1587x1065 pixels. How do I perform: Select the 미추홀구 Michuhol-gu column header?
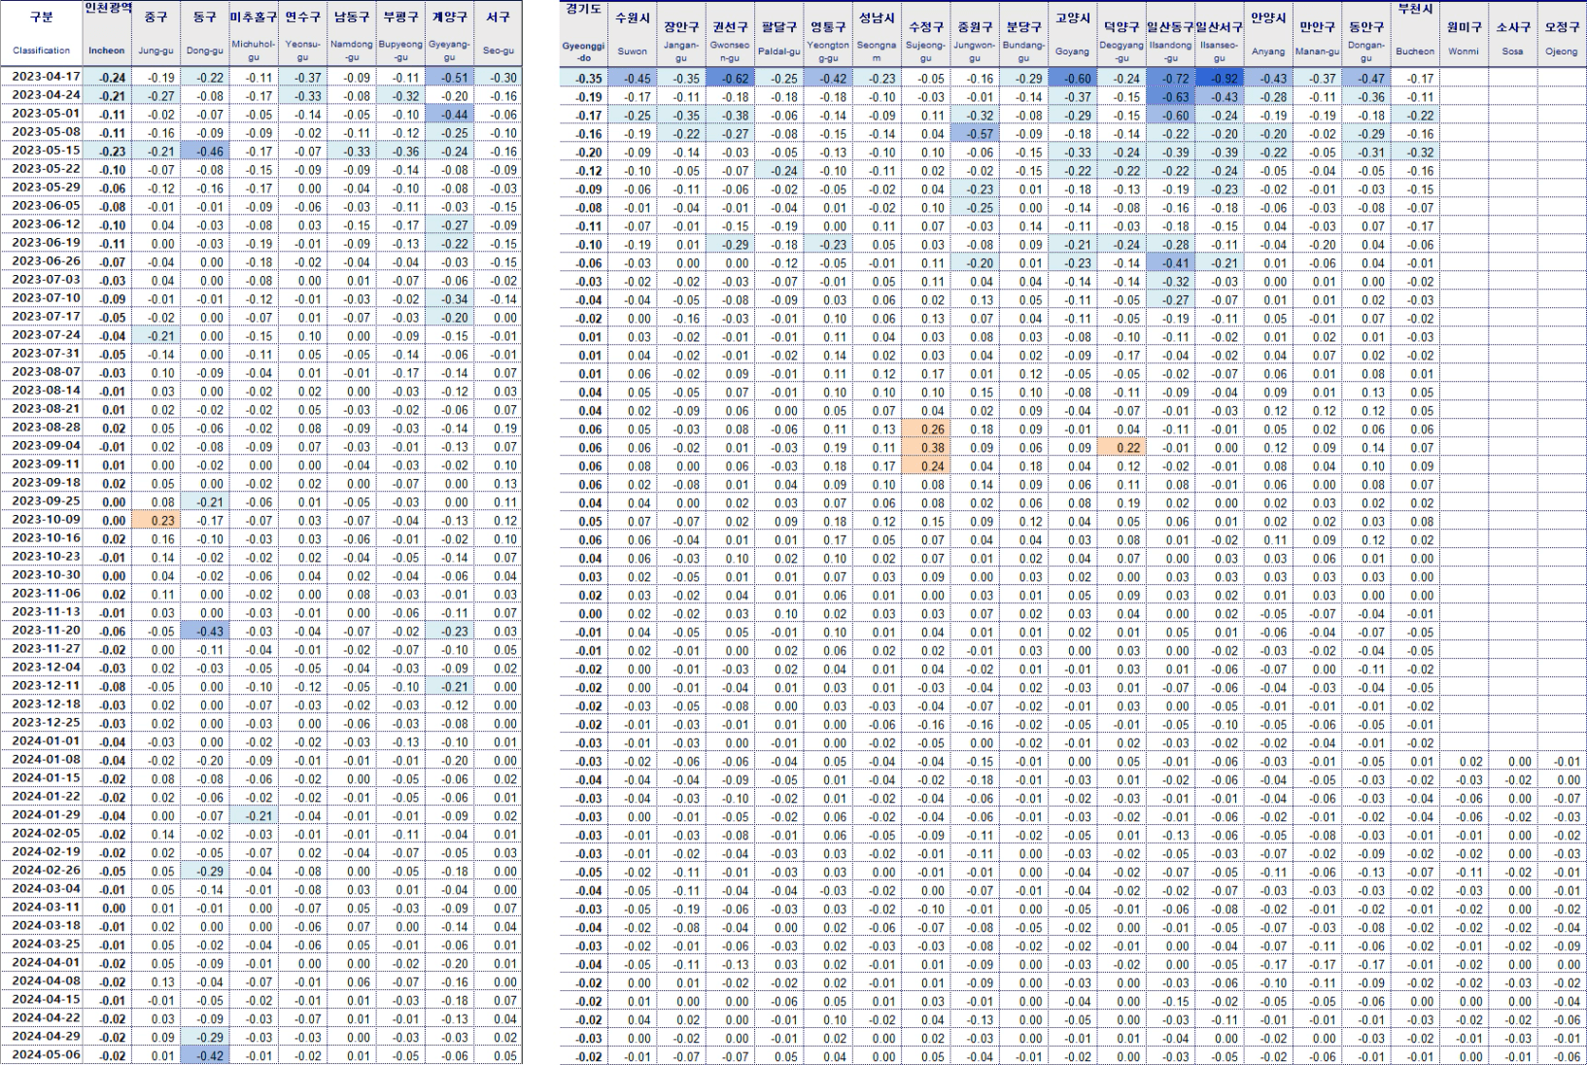click(254, 33)
